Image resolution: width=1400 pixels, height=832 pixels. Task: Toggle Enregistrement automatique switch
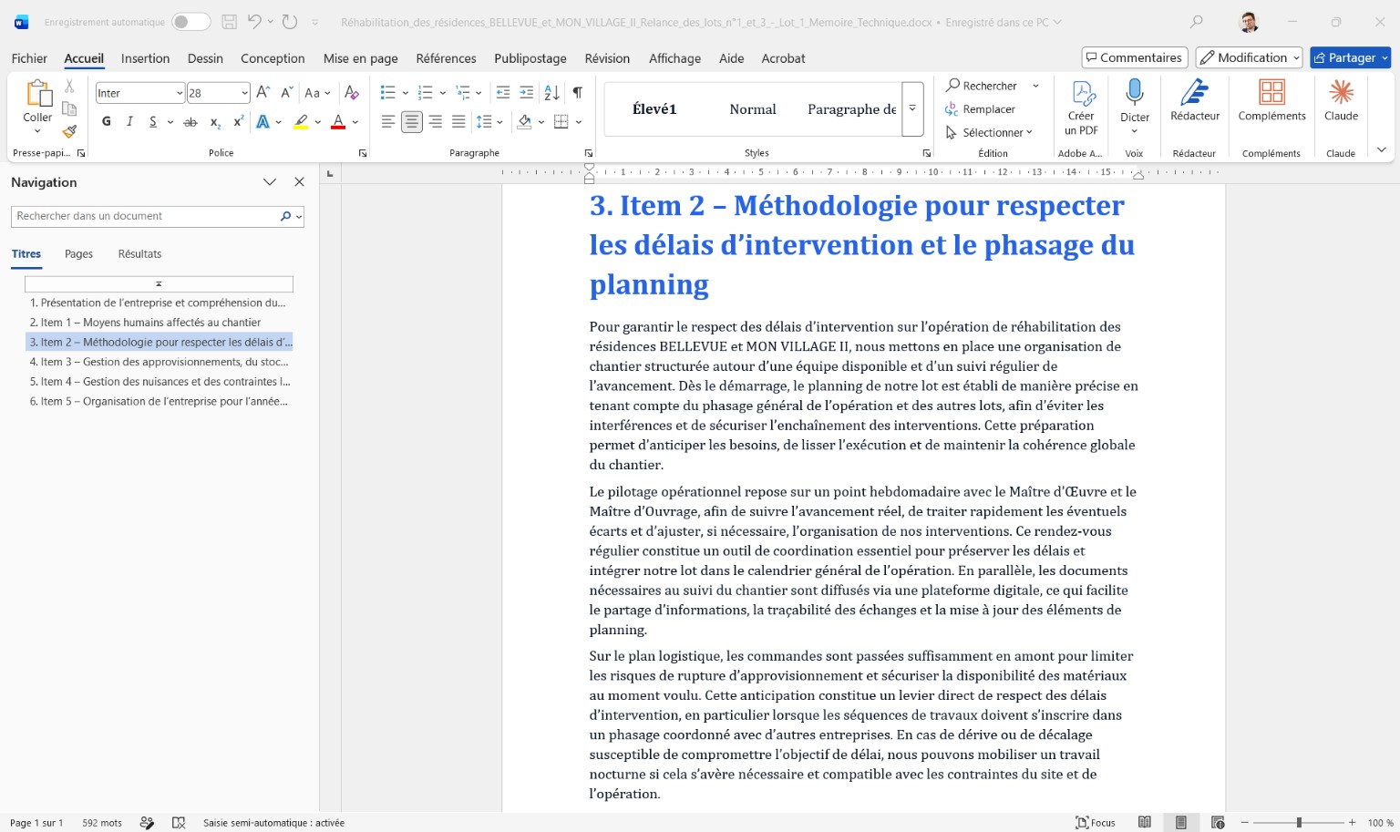(191, 22)
